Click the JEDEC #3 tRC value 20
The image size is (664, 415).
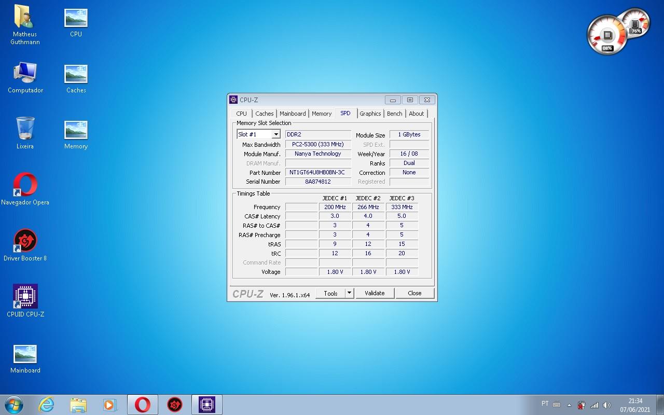(x=402, y=253)
